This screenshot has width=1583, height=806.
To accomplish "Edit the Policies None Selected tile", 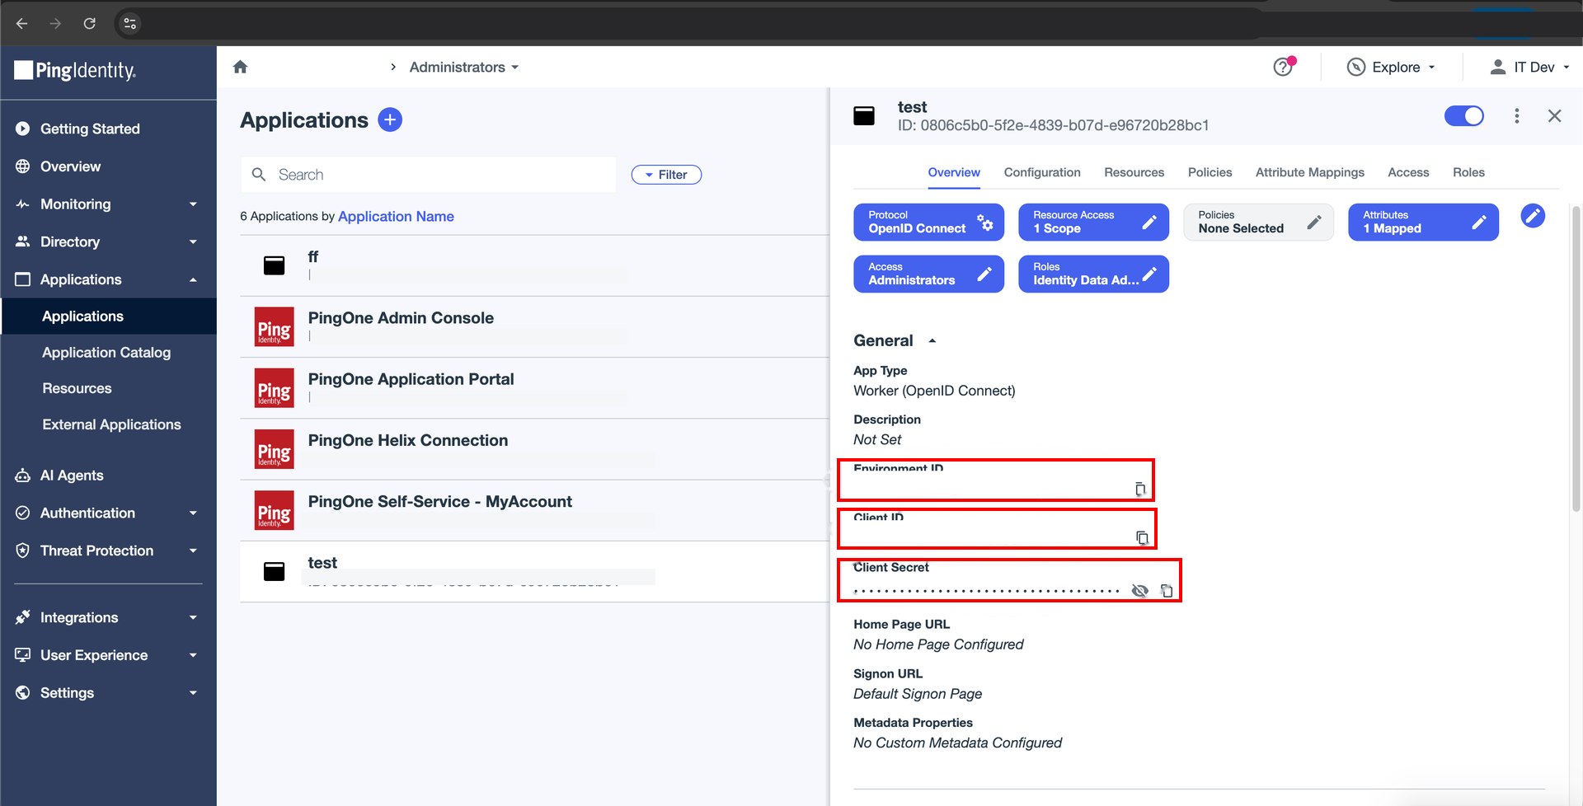I will (x=1258, y=223).
